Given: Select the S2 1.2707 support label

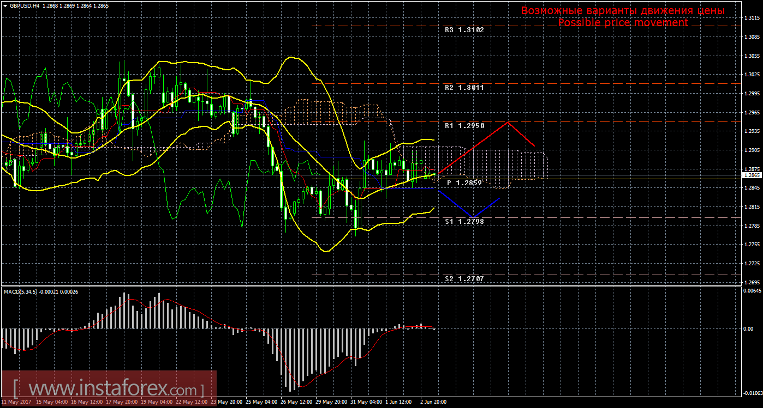Looking at the screenshot, I should point(464,278).
